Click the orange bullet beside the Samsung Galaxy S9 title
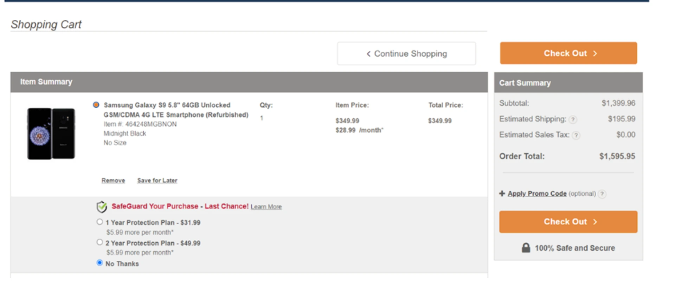675x281 pixels. point(96,105)
